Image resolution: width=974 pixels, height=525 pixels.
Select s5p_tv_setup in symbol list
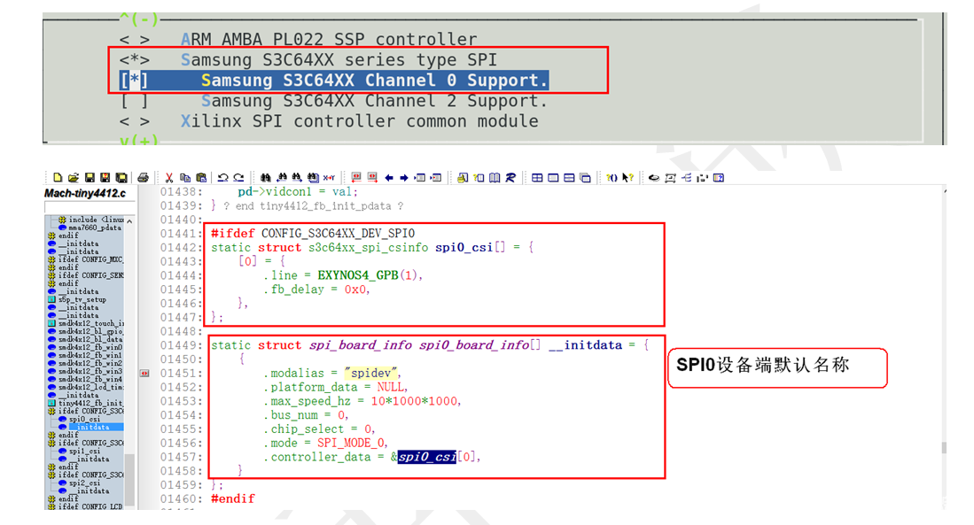82,299
